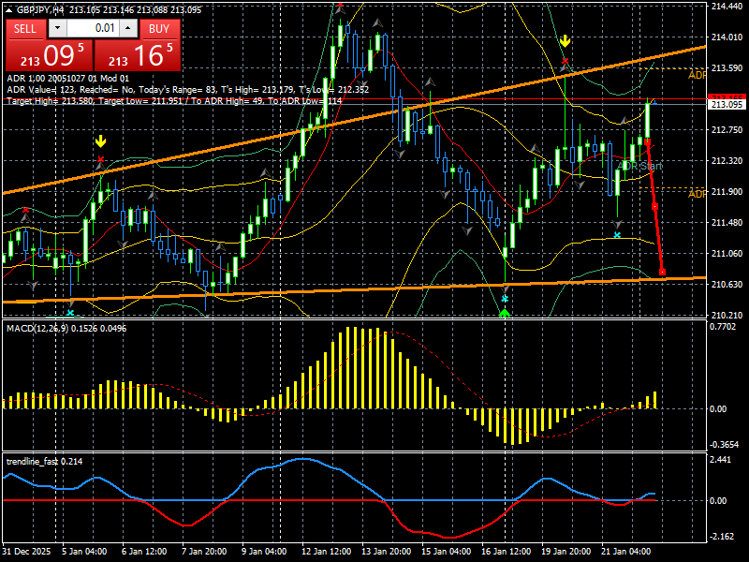Select the middle square of the red projection line

[654, 206]
